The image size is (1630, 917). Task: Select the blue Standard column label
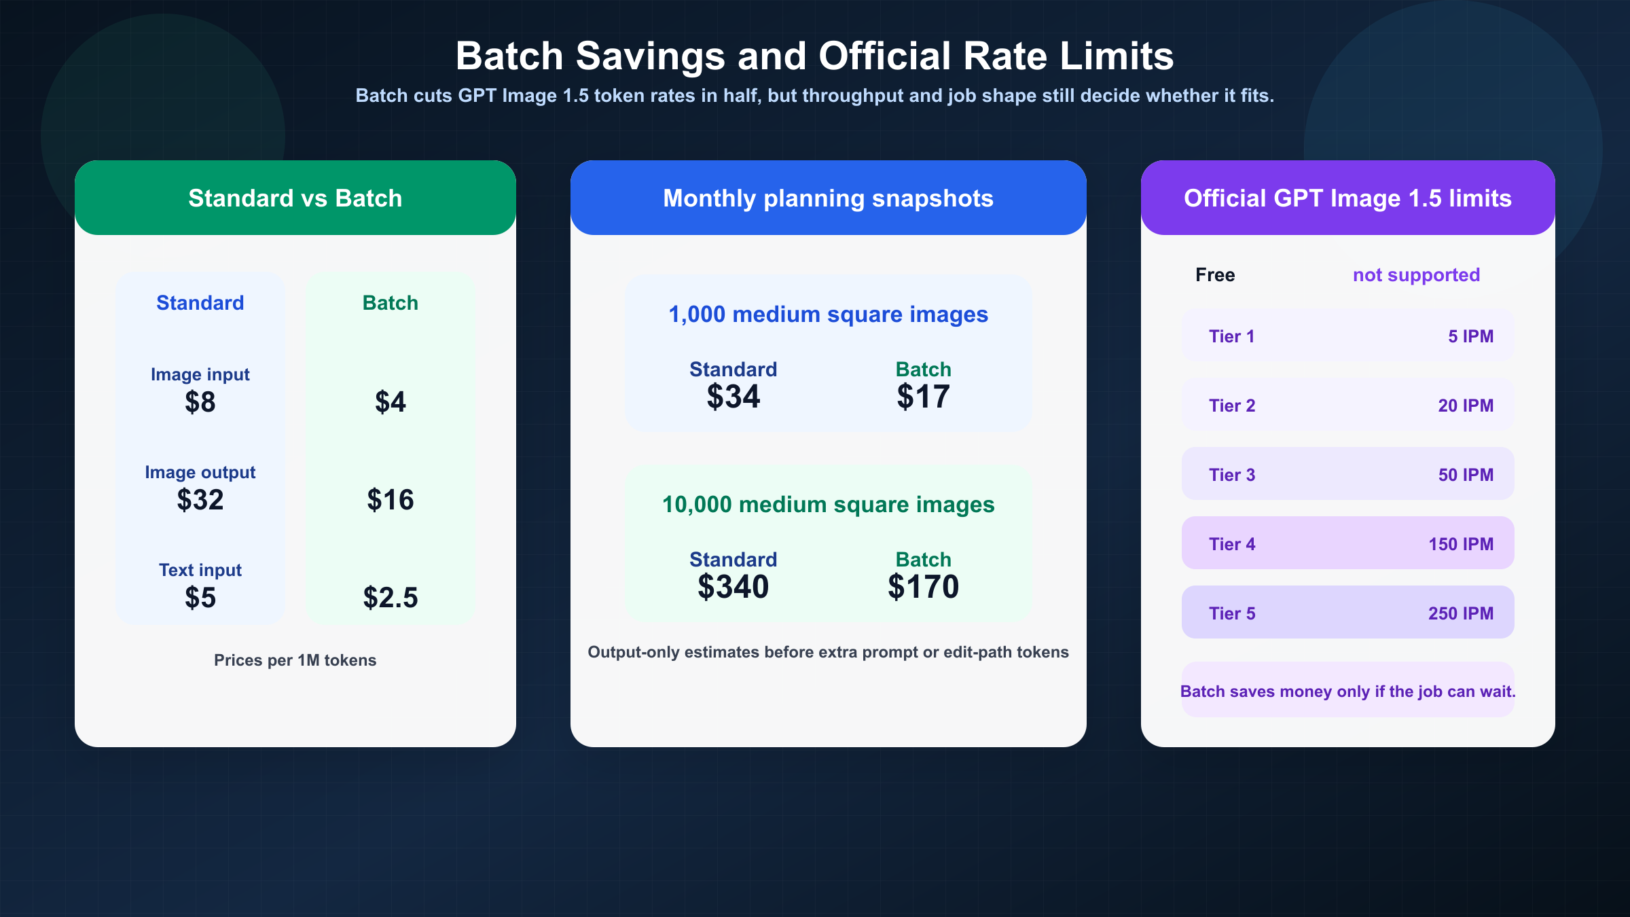point(200,303)
